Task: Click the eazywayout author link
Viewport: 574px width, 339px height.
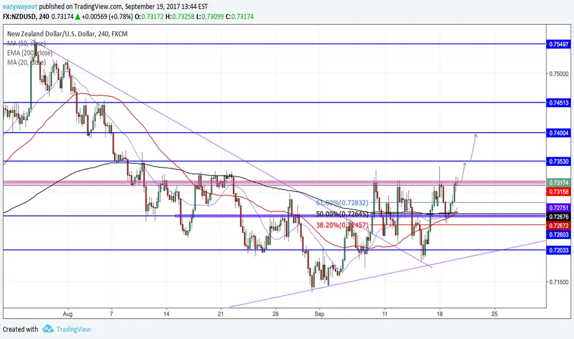Action: (20, 6)
